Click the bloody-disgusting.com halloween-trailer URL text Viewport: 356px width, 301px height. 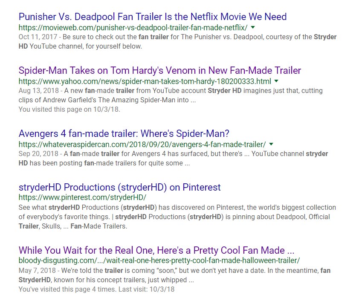pyautogui.click(x=159, y=260)
